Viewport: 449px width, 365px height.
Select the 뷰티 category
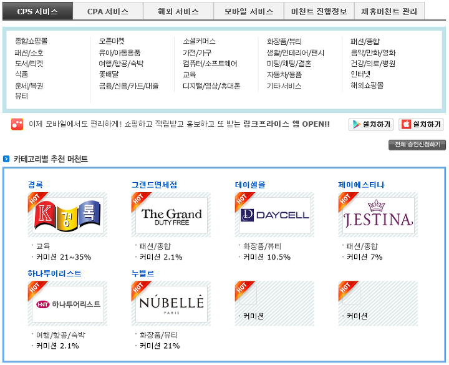point(21,96)
